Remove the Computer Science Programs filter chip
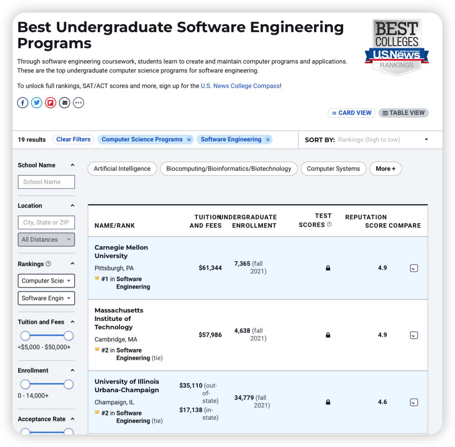Image resolution: width=455 pixels, height=447 pixels. (189, 140)
